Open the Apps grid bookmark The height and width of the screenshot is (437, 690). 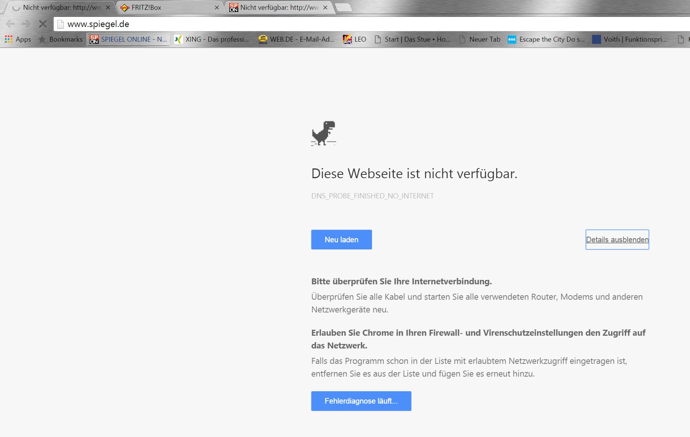[x=18, y=39]
